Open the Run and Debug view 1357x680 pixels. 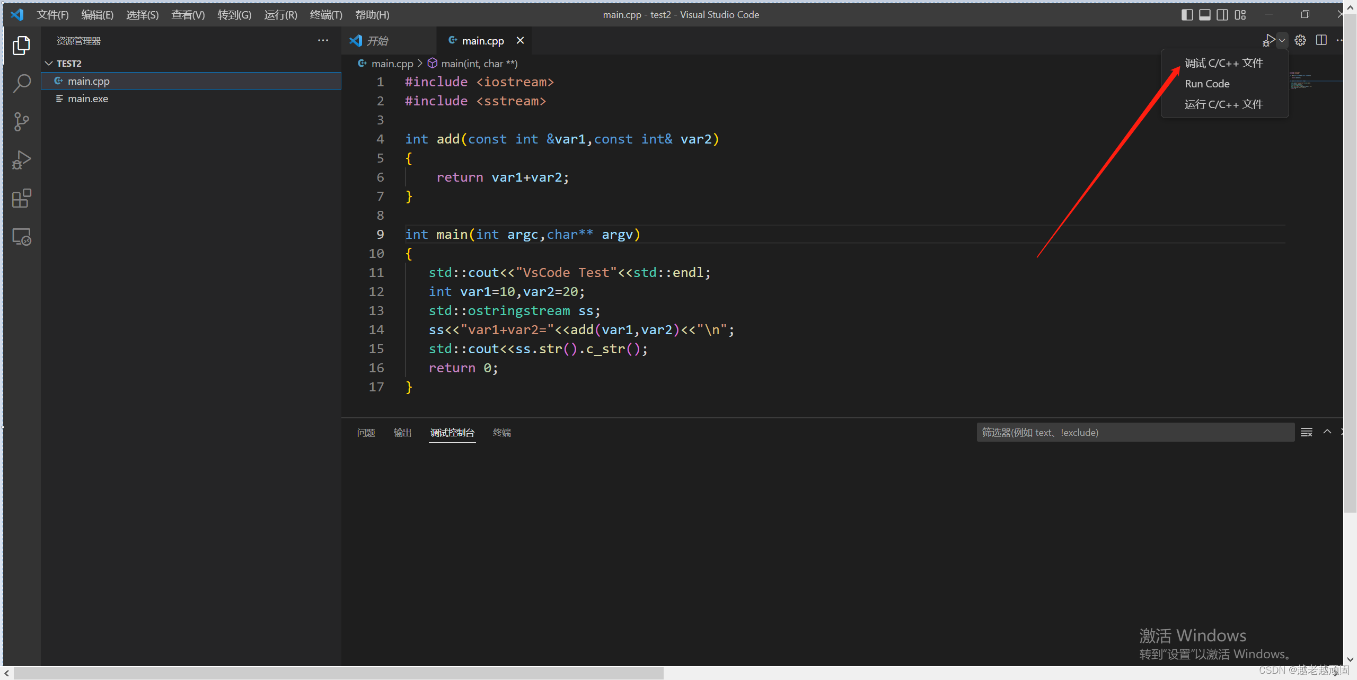click(21, 160)
